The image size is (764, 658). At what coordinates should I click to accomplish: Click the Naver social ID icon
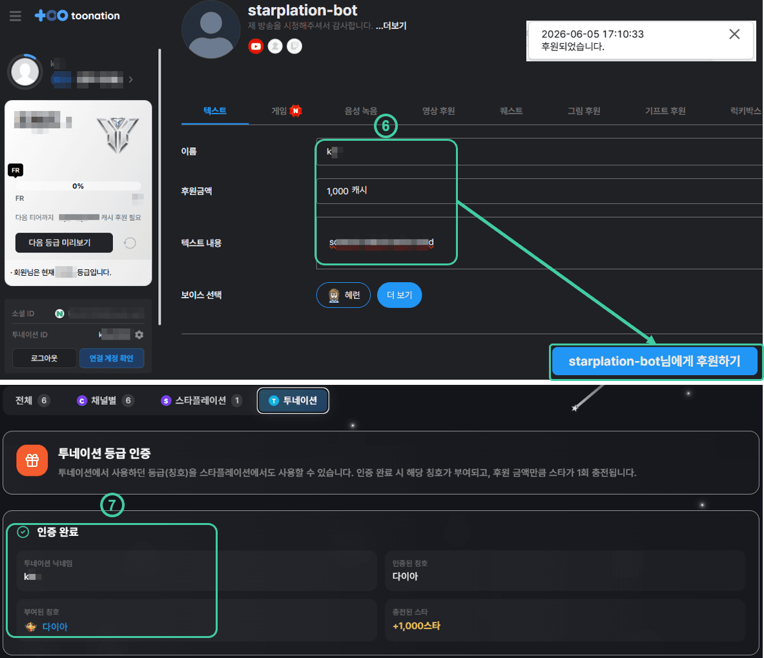[59, 314]
